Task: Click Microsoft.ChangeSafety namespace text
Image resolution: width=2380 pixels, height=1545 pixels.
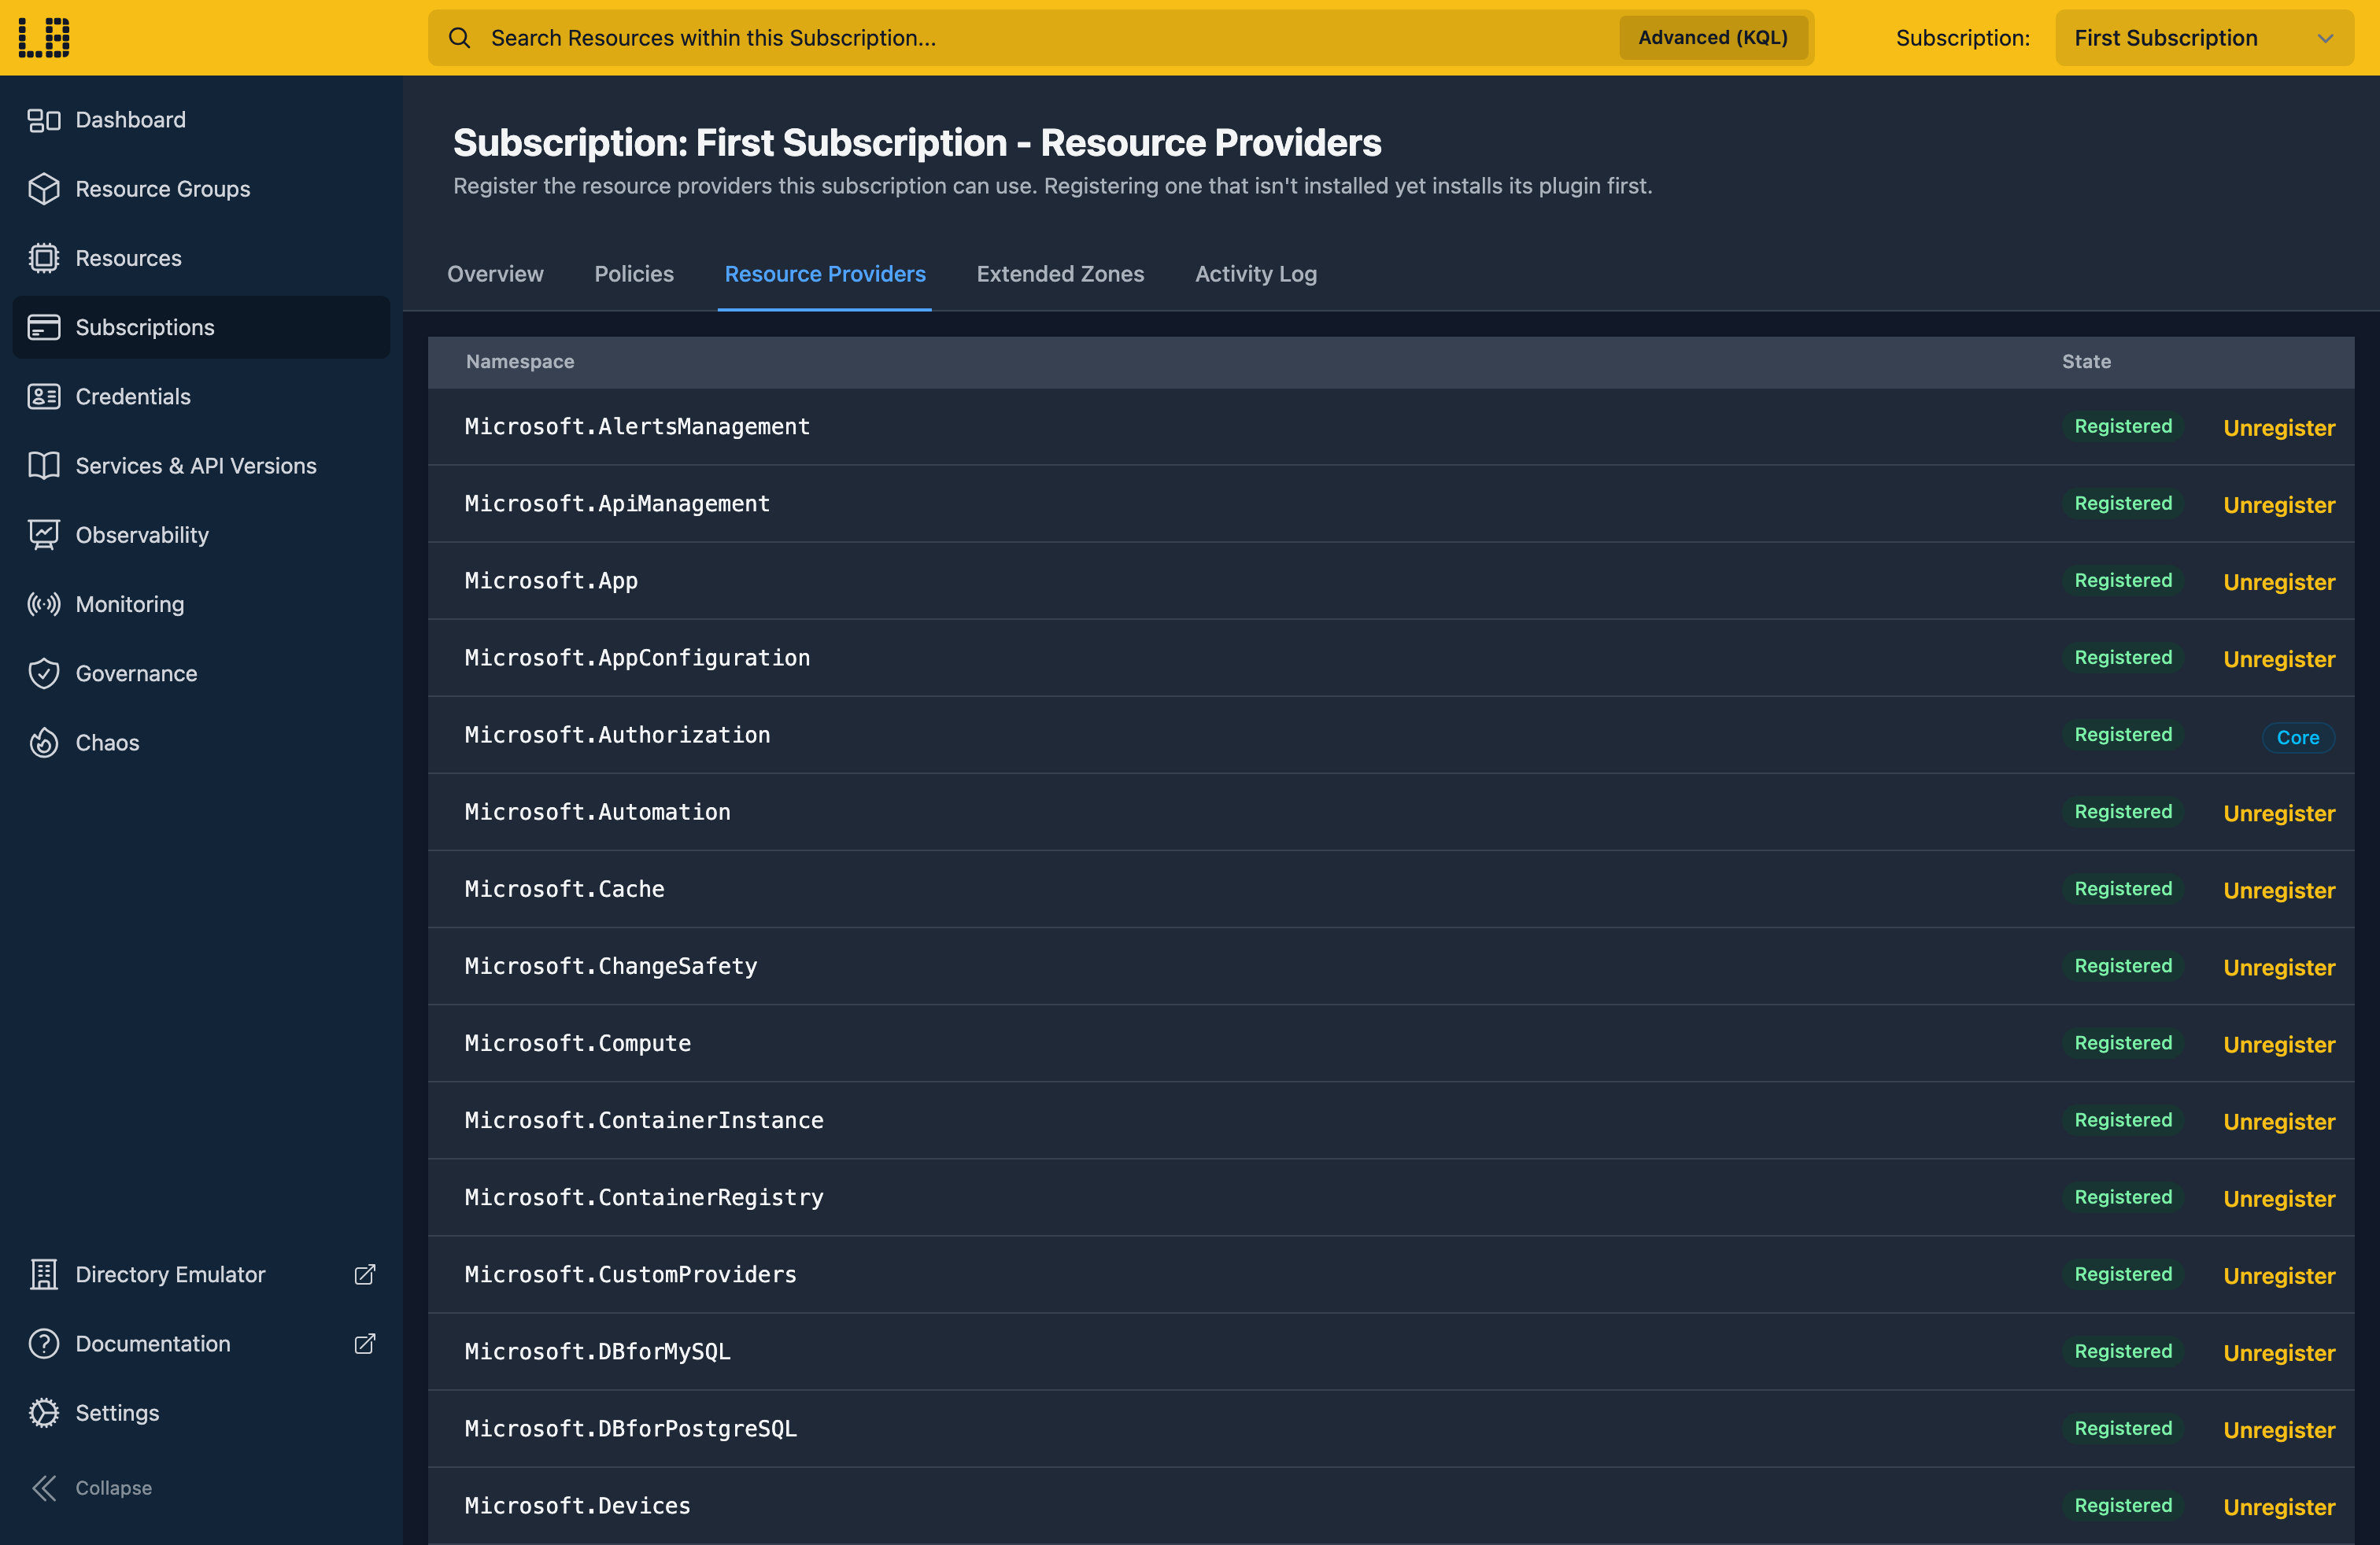Action: [611, 966]
